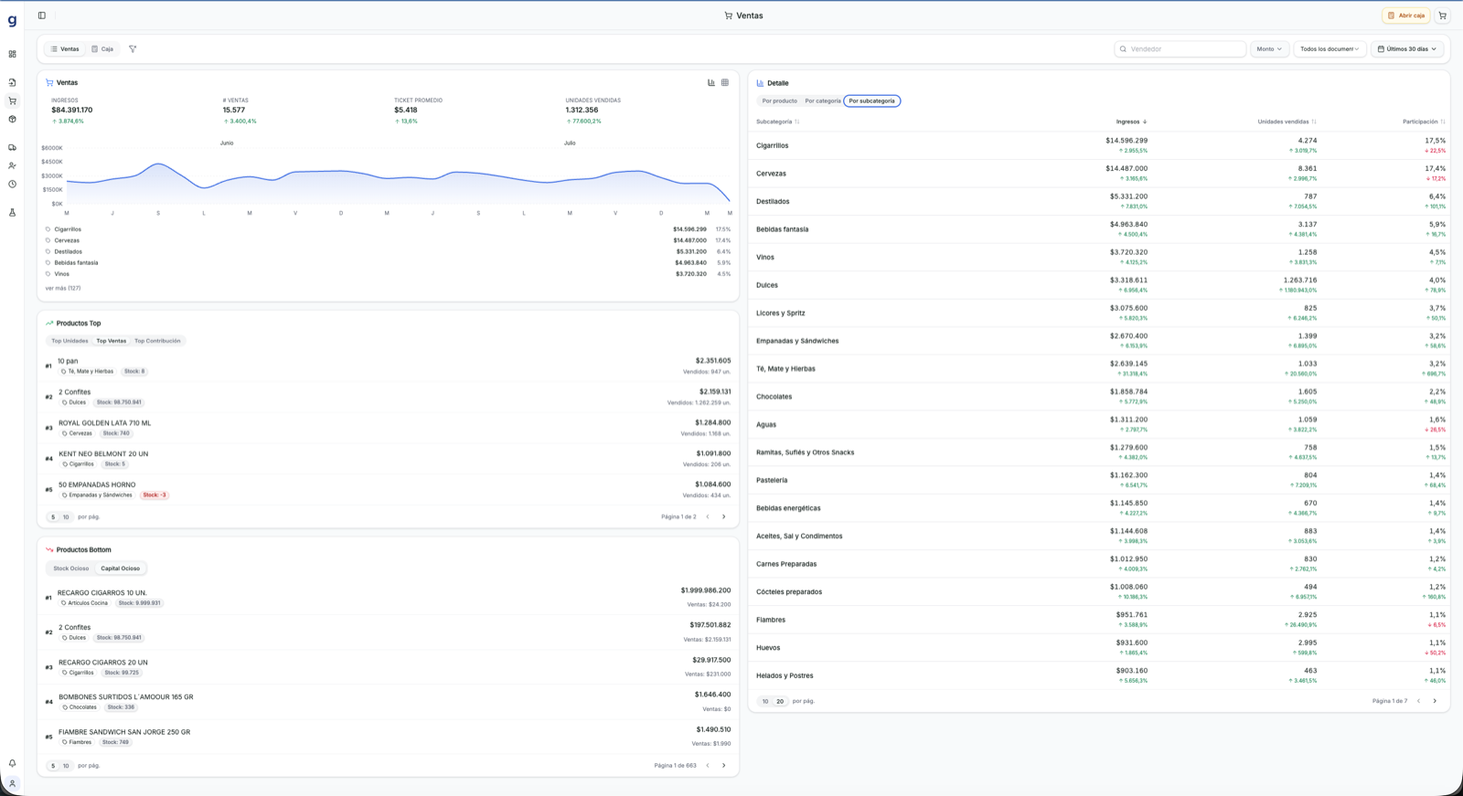Viewport: 1463px width, 796px height.
Task: Click Bebidas fantasía legend under sales chart
Action: tap(76, 263)
